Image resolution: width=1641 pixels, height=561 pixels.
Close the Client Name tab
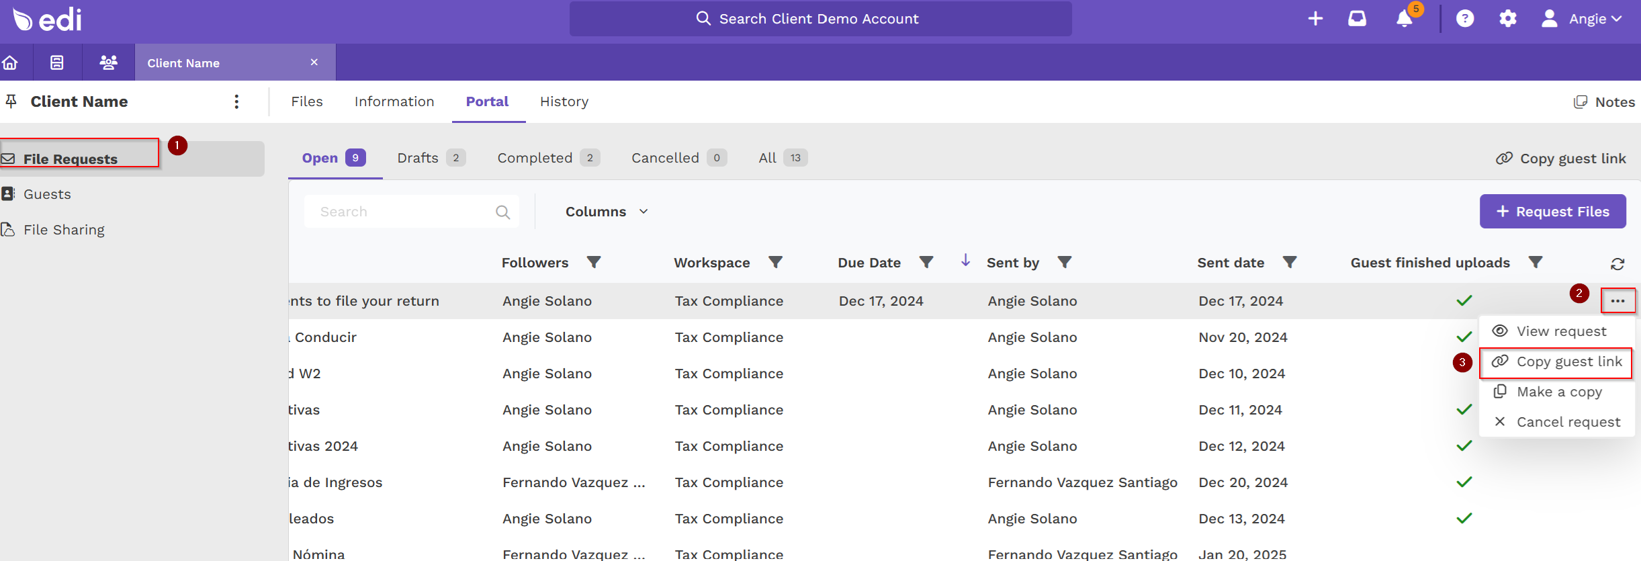314,62
